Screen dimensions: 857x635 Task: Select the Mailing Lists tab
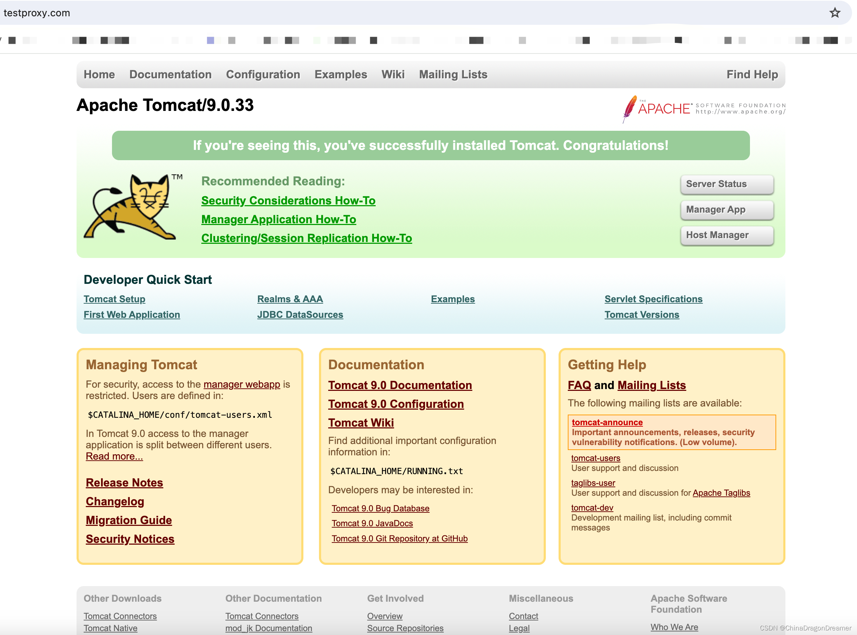click(454, 74)
